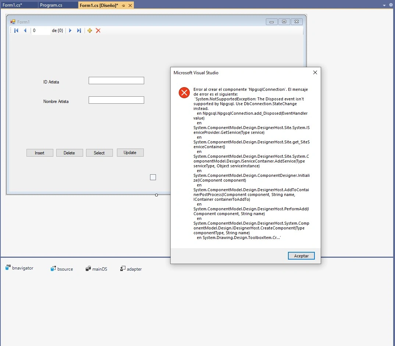Click the yellow add-new record icon
Image resolution: width=395 pixels, height=346 pixels.
point(90,31)
